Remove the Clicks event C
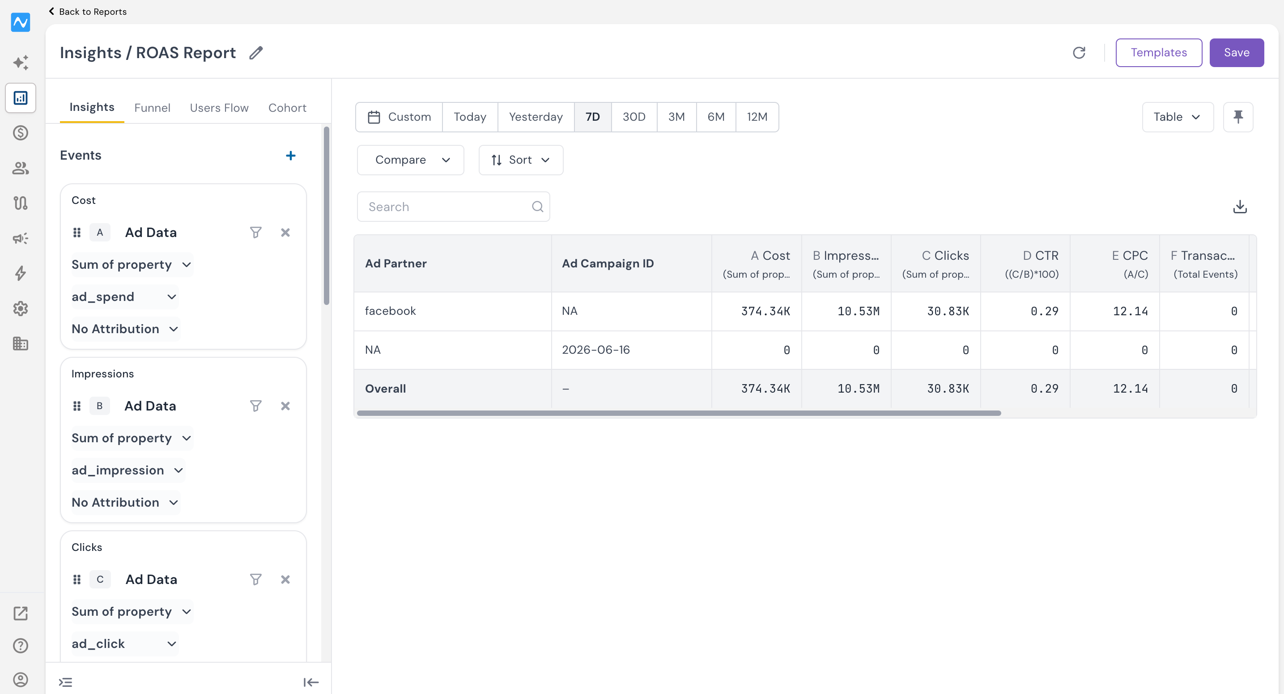This screenshot has height=694, width=1284. 285,580
